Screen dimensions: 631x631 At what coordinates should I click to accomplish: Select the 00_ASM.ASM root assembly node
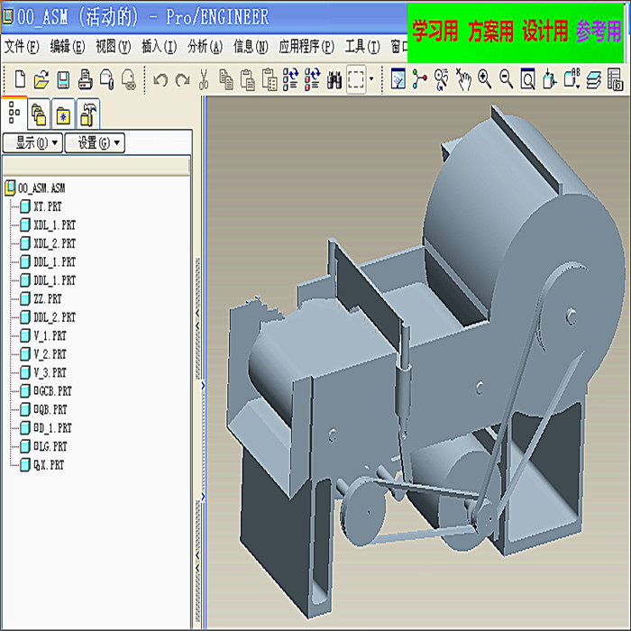(x=35, y=187)
